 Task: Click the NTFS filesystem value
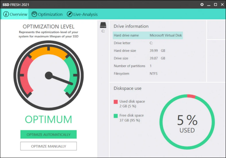click(153, 74)
